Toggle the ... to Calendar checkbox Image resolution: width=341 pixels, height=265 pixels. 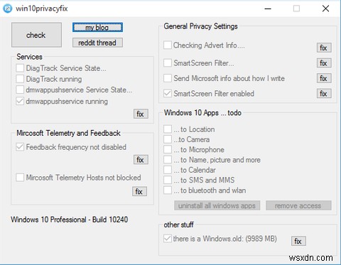pos(168,170)
